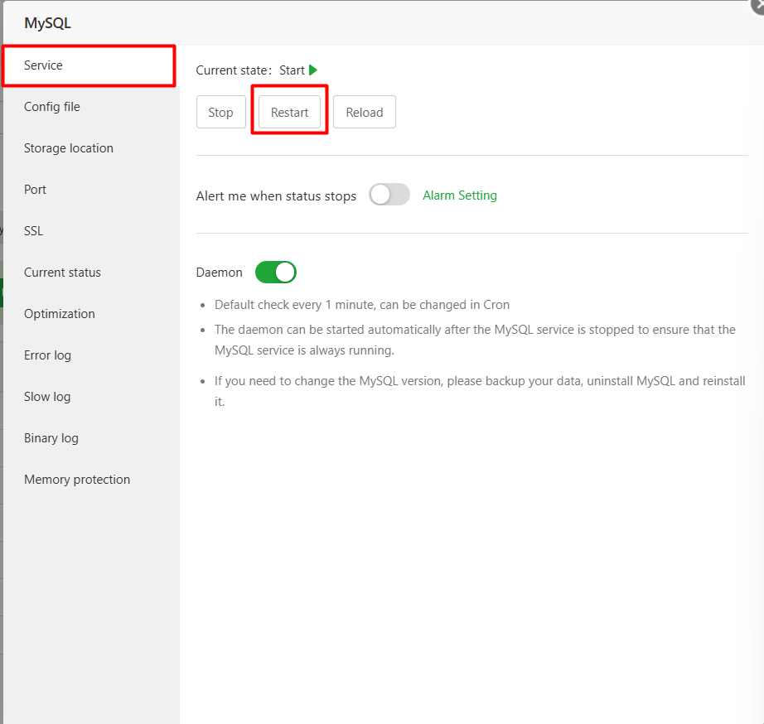Open the Alarm Setting link
Viewport: 764px width, 724px height.
tap(459, 195)
